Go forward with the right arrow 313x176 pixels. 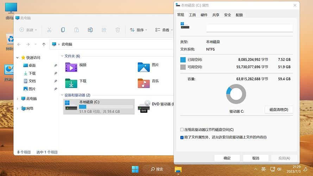coord(28,44)
